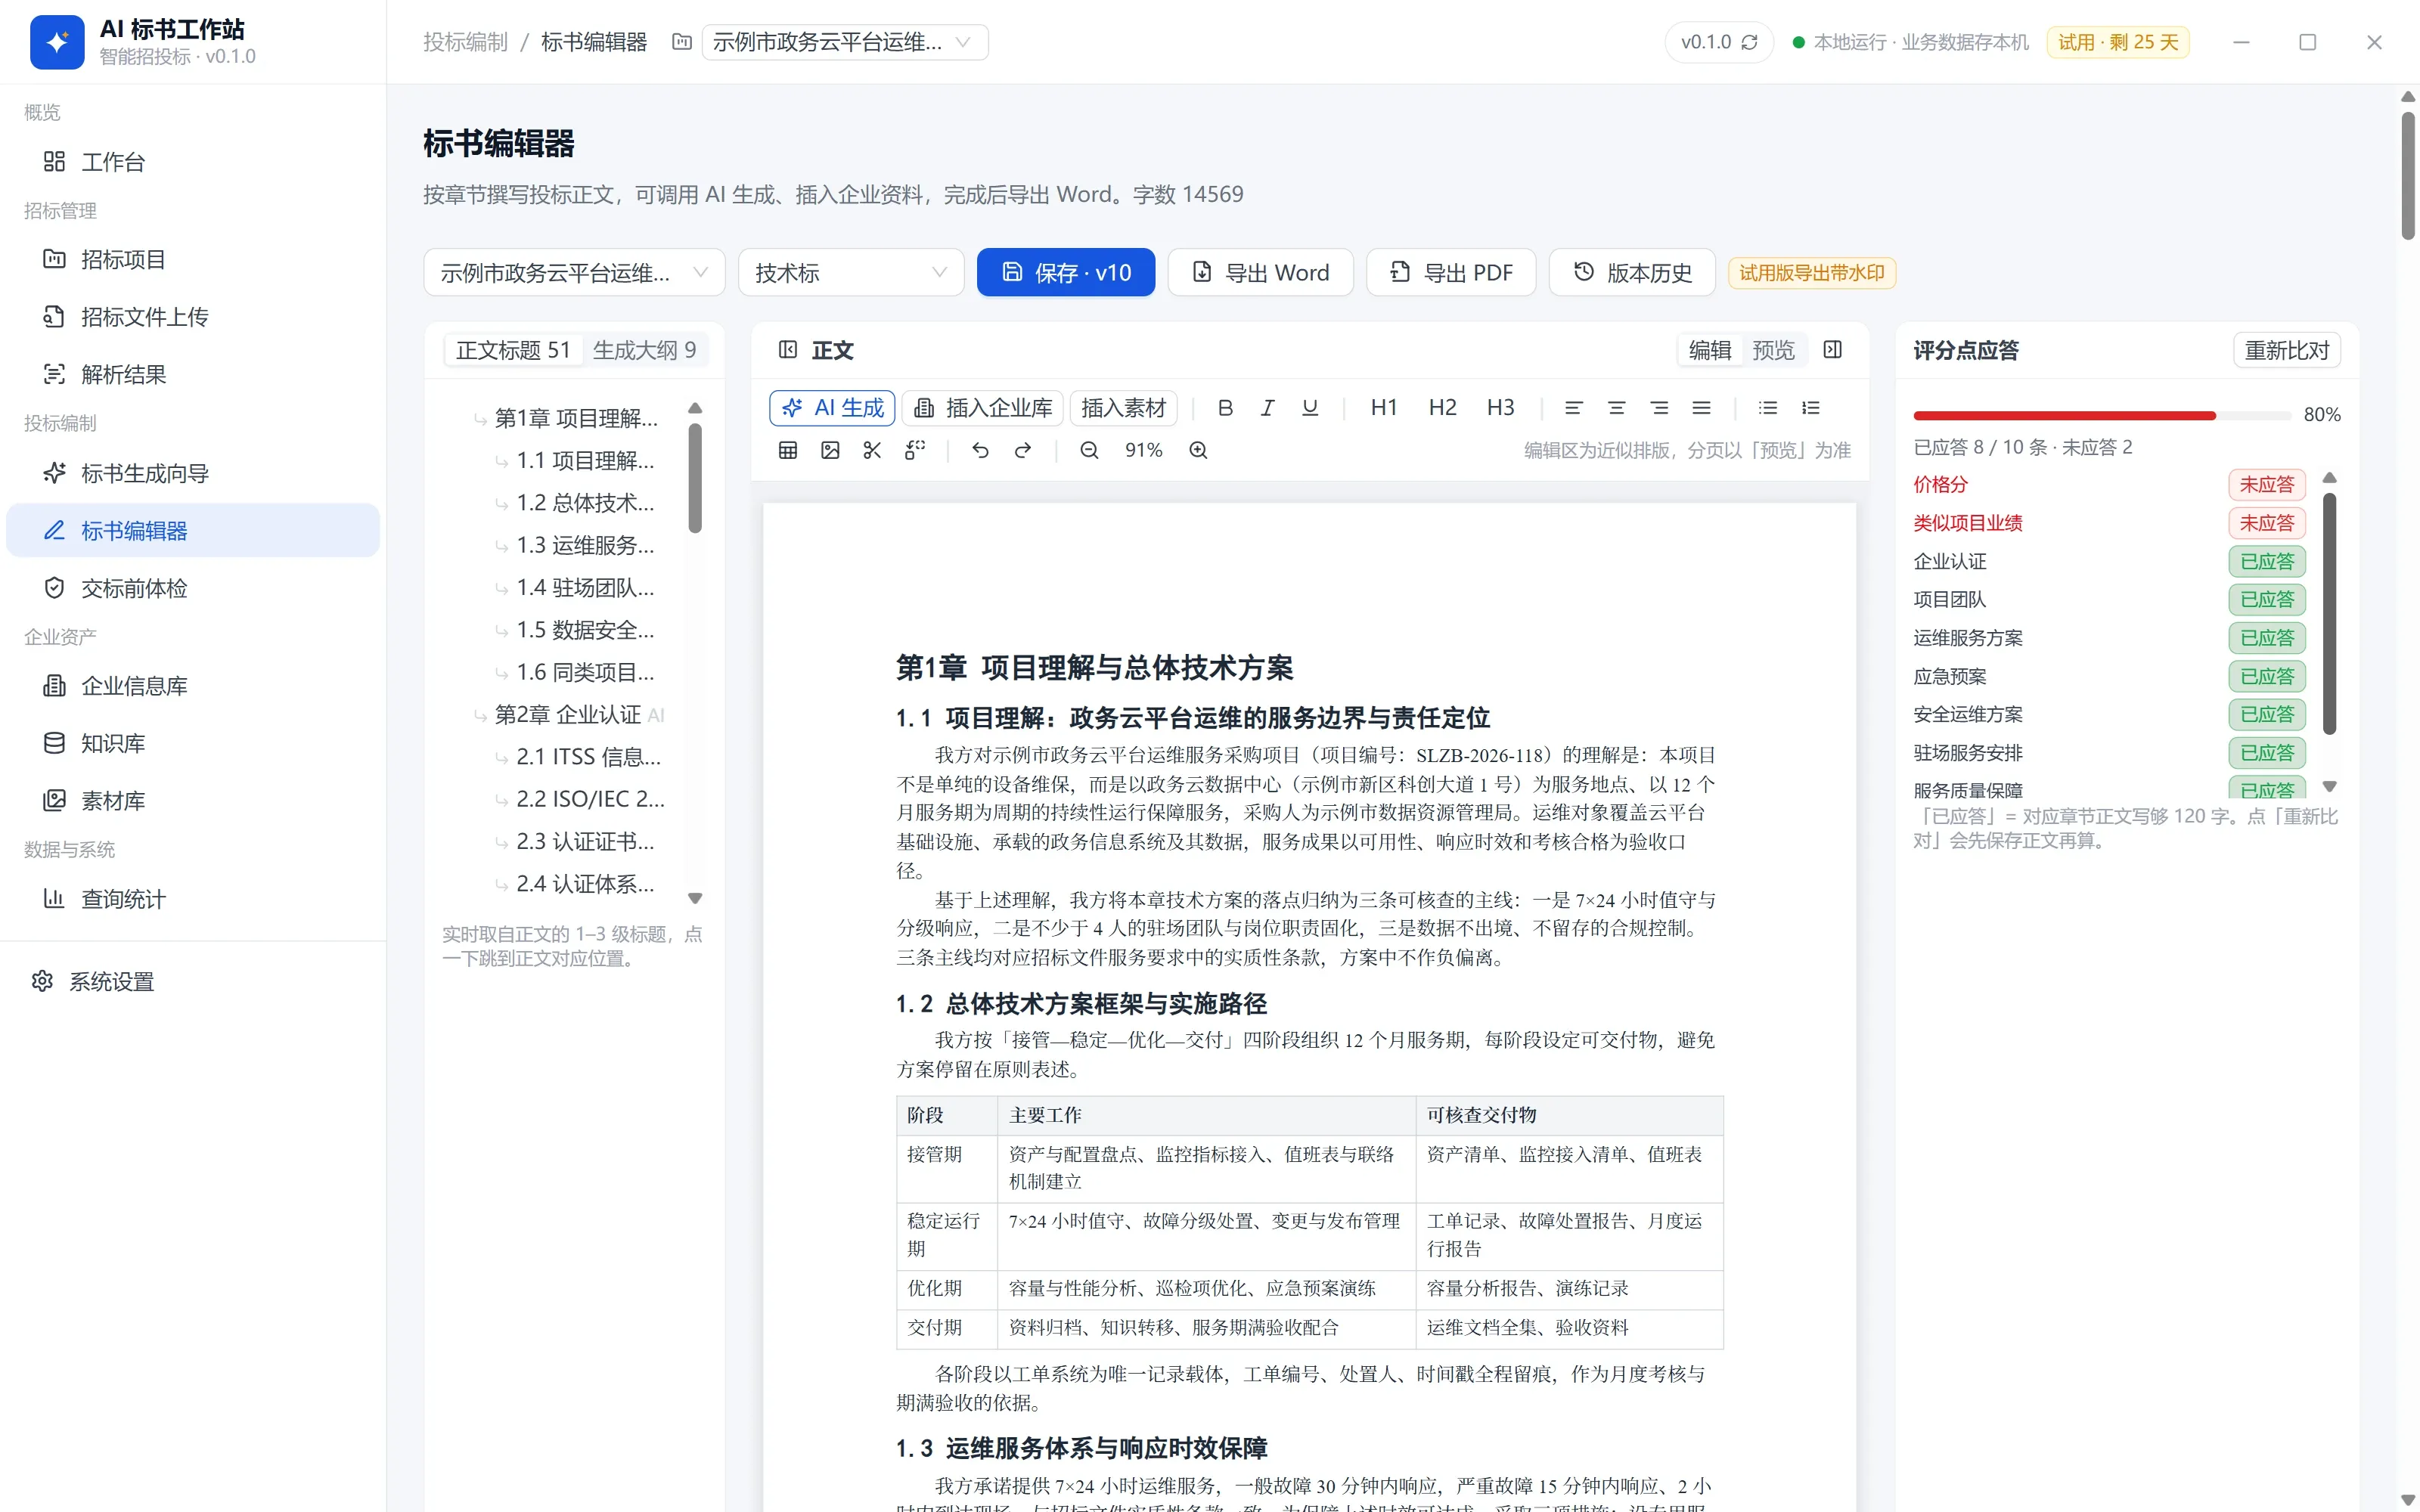Open project dropdown beside 技术标
2420x1512 pixels.
point(574,272)
